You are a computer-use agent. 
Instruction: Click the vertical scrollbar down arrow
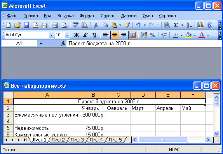coord(216,134)
